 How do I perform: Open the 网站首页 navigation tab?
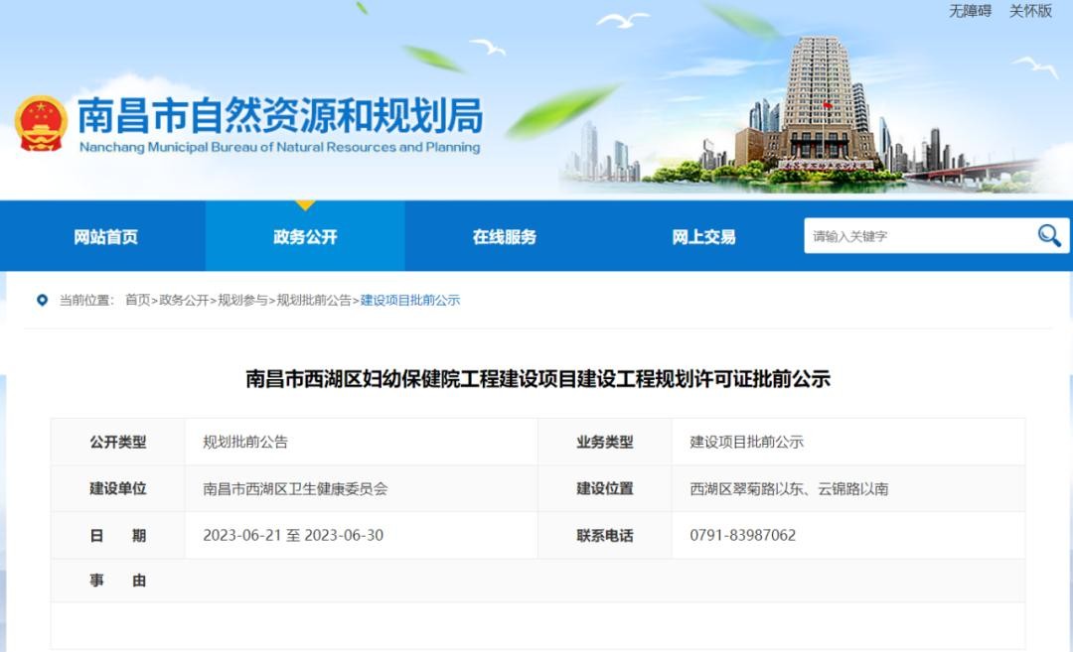pyautogui.click(x=105, y=237)
